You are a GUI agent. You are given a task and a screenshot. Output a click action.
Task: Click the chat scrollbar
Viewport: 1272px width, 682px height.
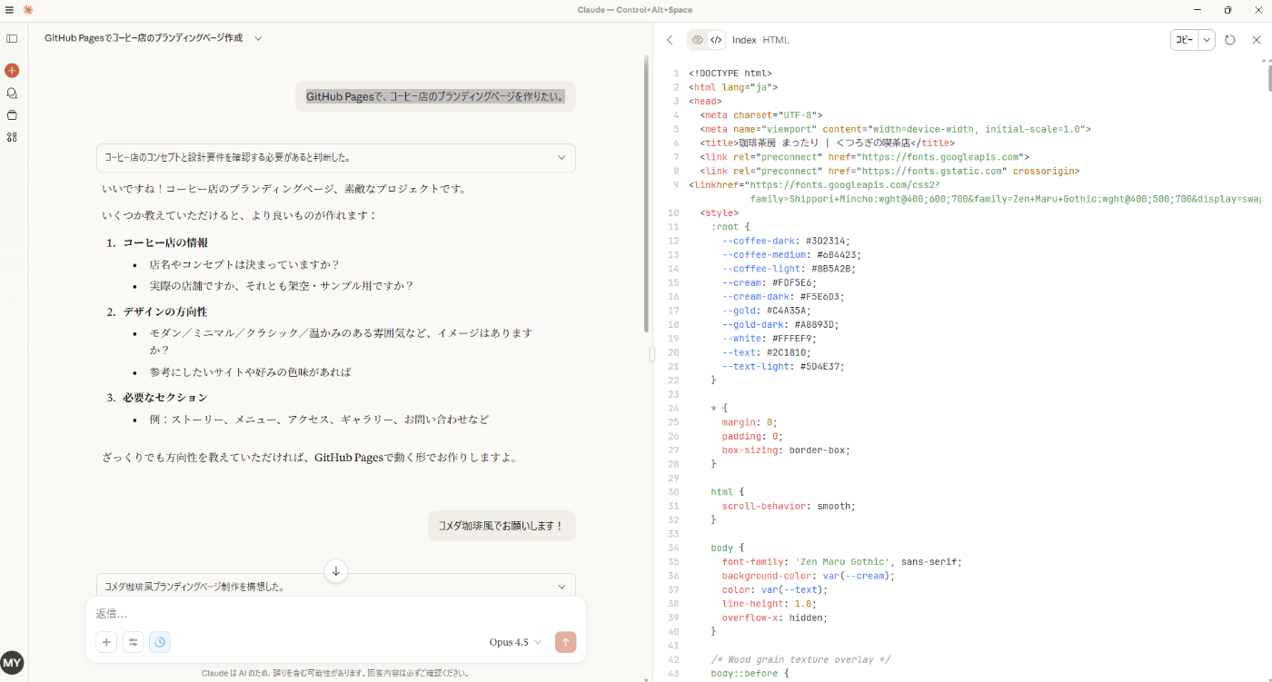point(646,195)
